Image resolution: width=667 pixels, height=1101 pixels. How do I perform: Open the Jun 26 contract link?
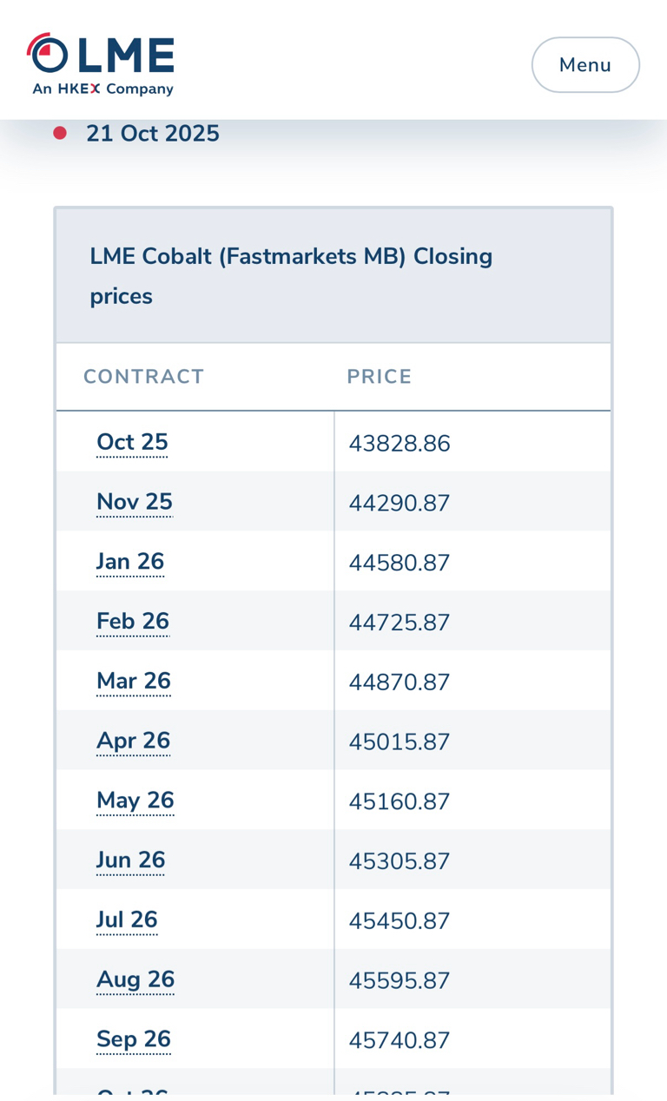[130, 860]
